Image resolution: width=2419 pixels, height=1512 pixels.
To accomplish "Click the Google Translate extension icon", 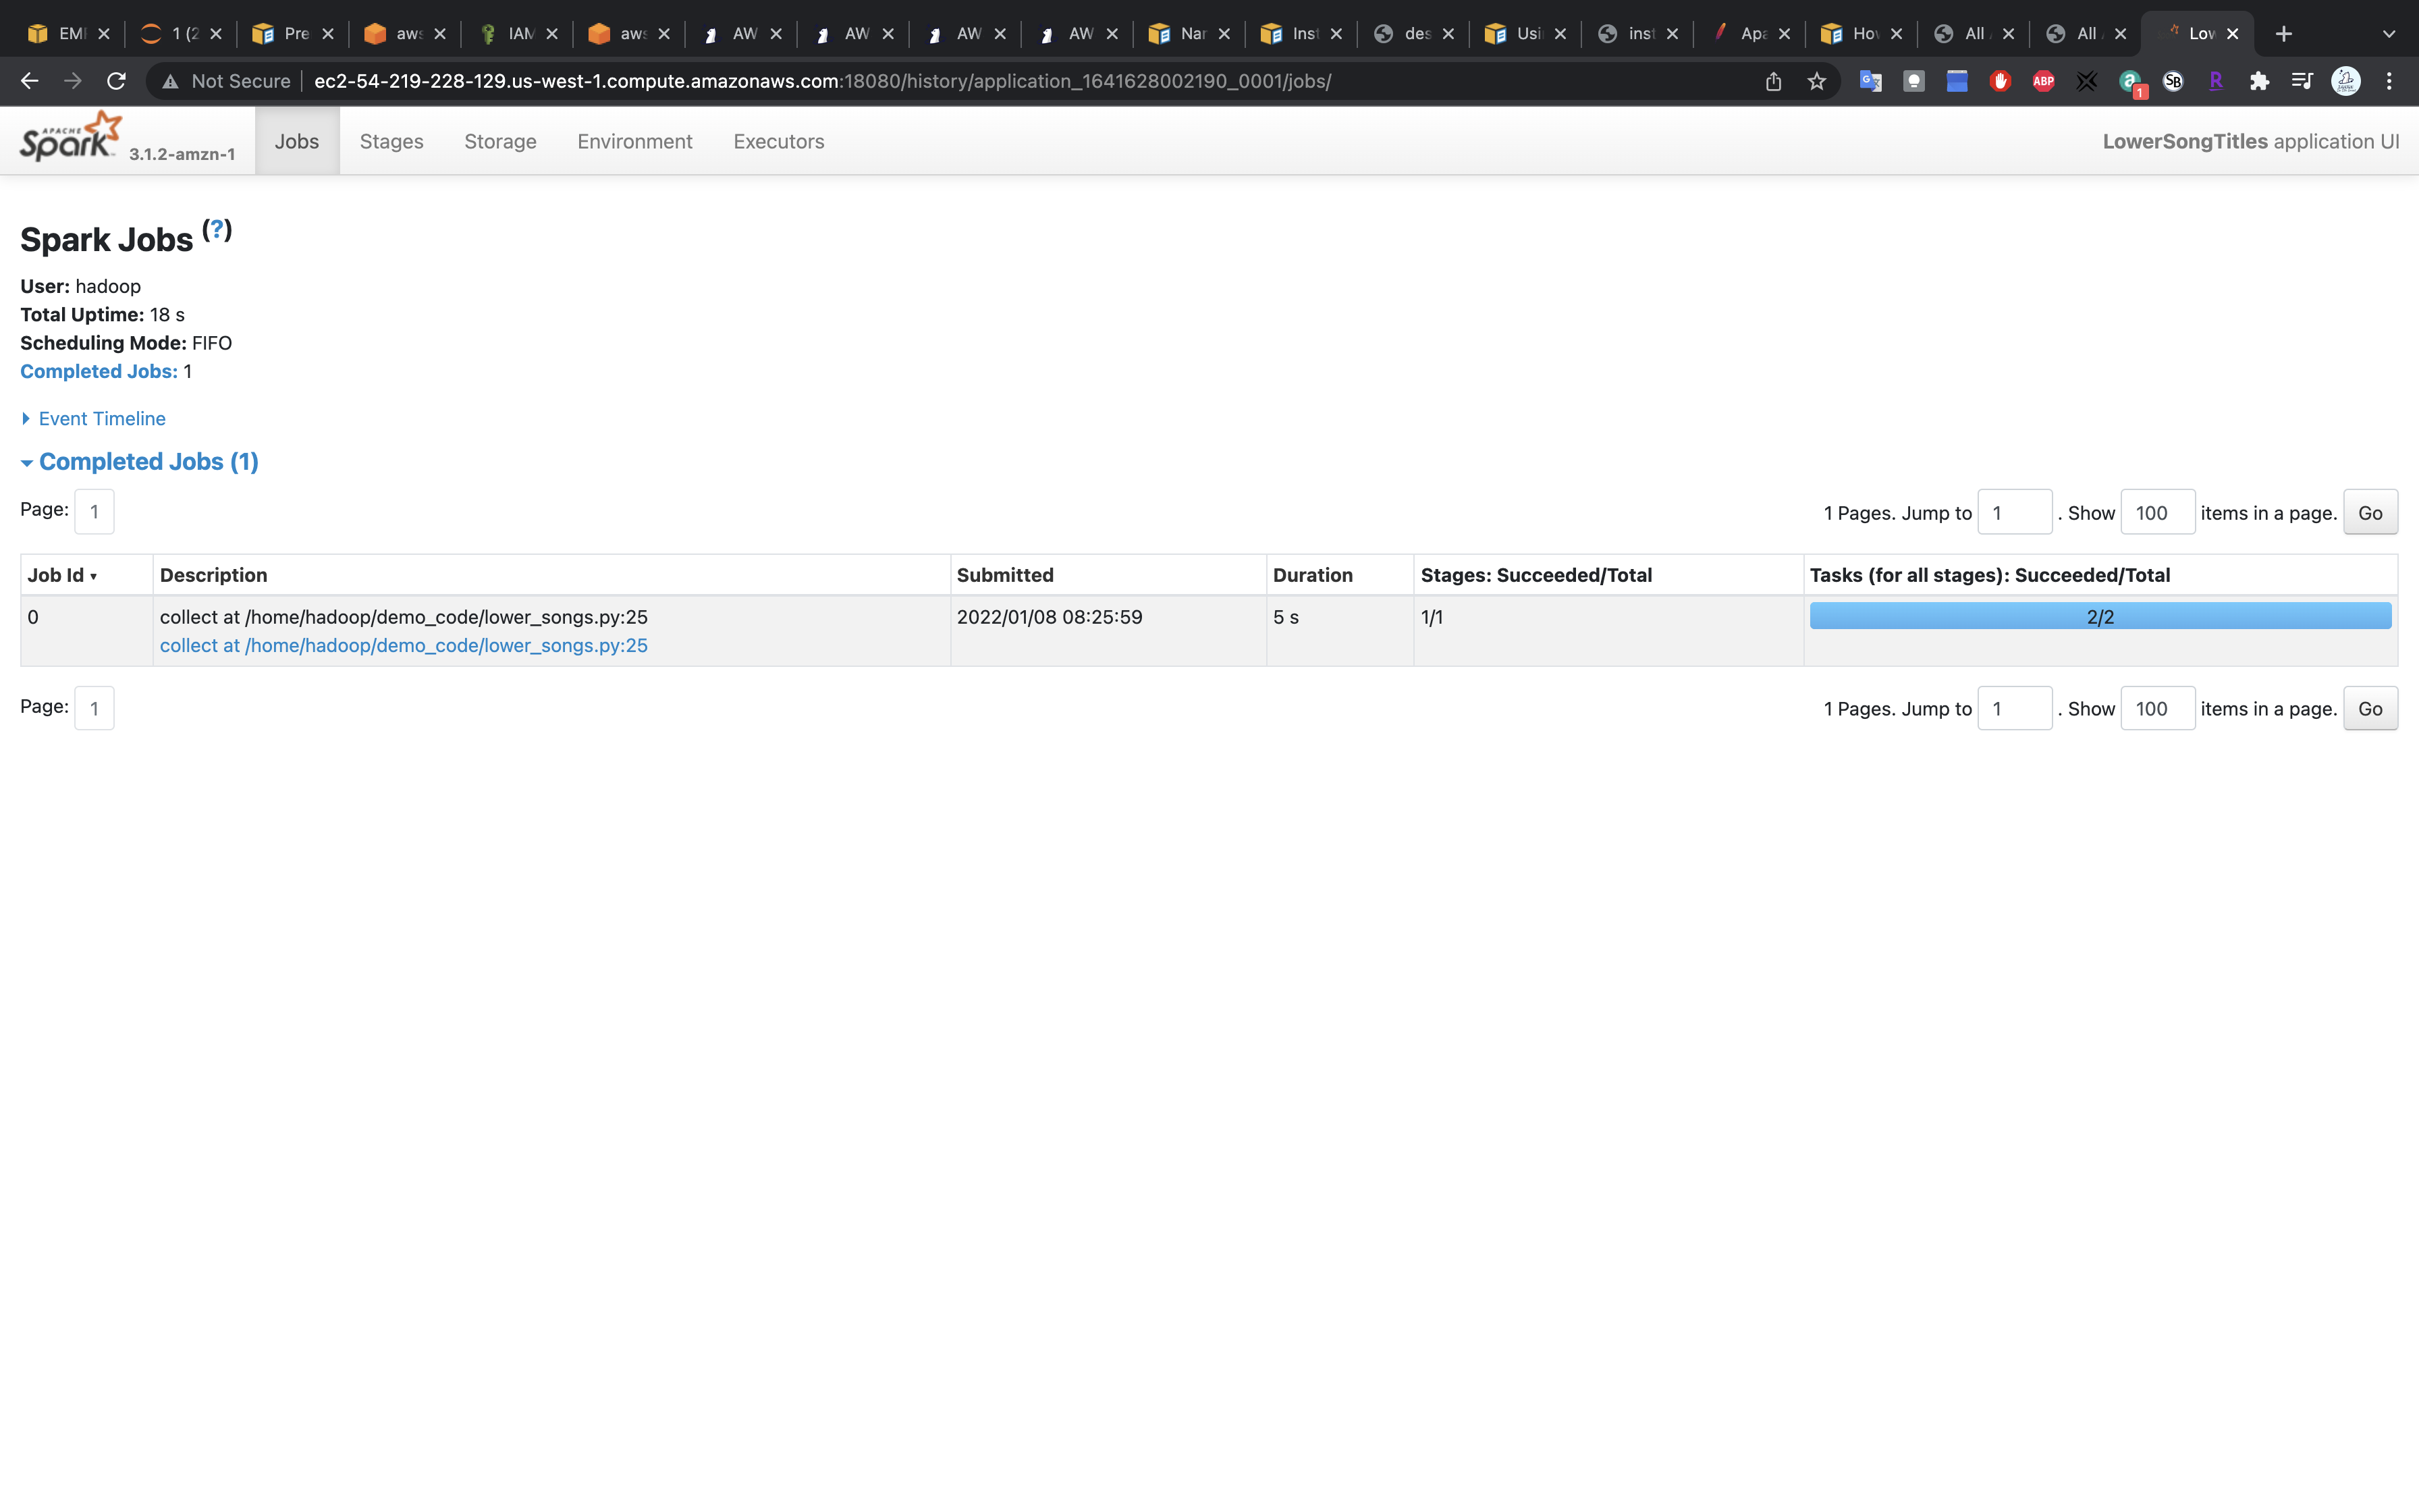I will coord(1869,81).
